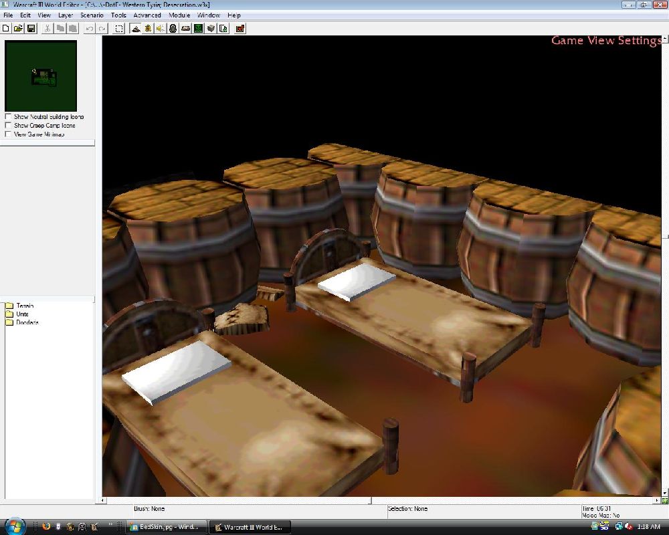This screenshot has width=669, height=535.
Task: Click the minimap preview thumbnail
Action: tap(41, 76)
